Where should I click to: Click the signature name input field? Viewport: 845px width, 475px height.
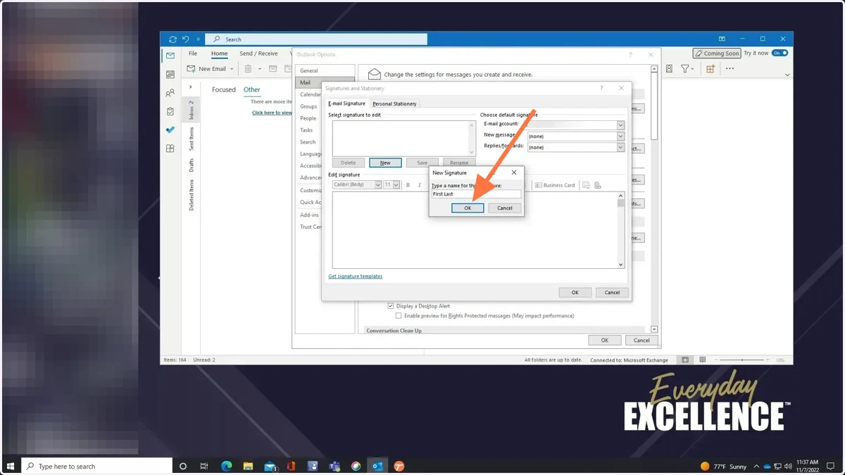[x=476, y=194]
